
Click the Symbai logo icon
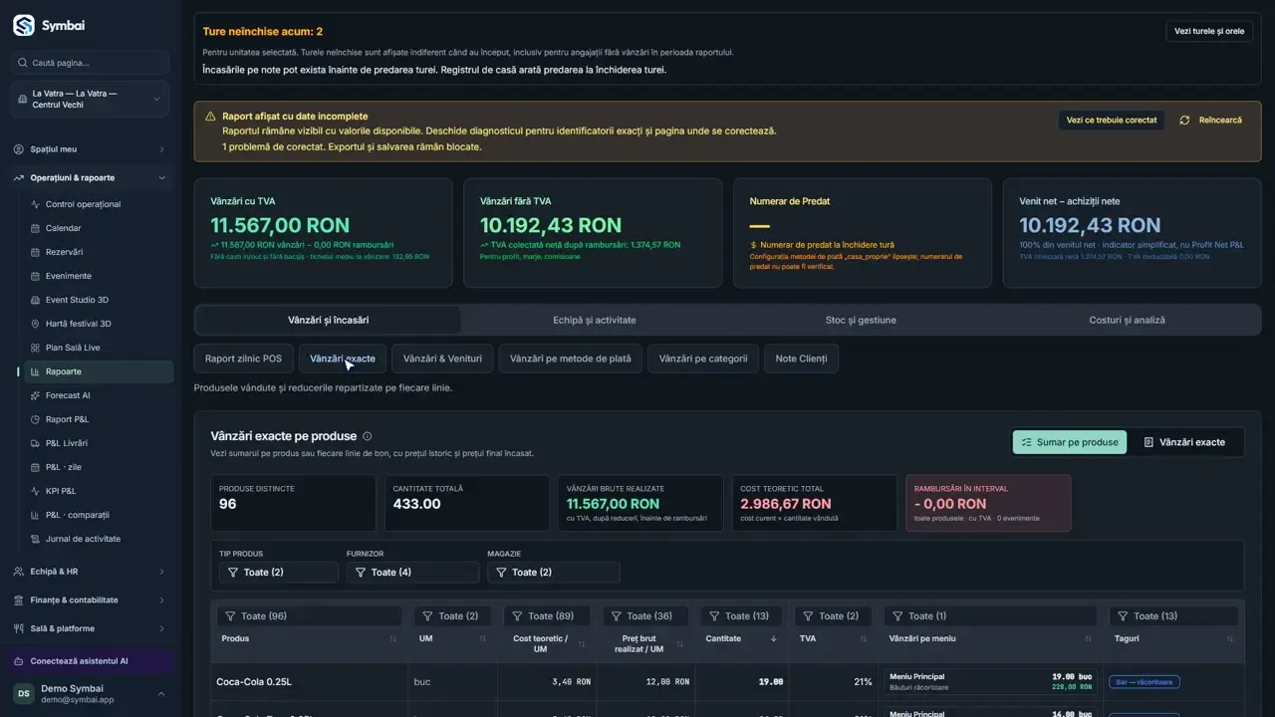(x=24, y=26)
